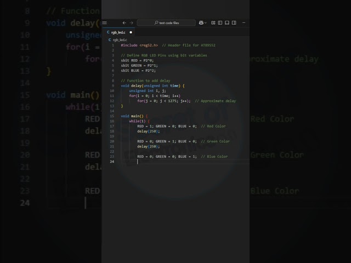This screenshot has height=263, width=351.
Task: Click the C file icon in the tab
Action: point(108,32)
